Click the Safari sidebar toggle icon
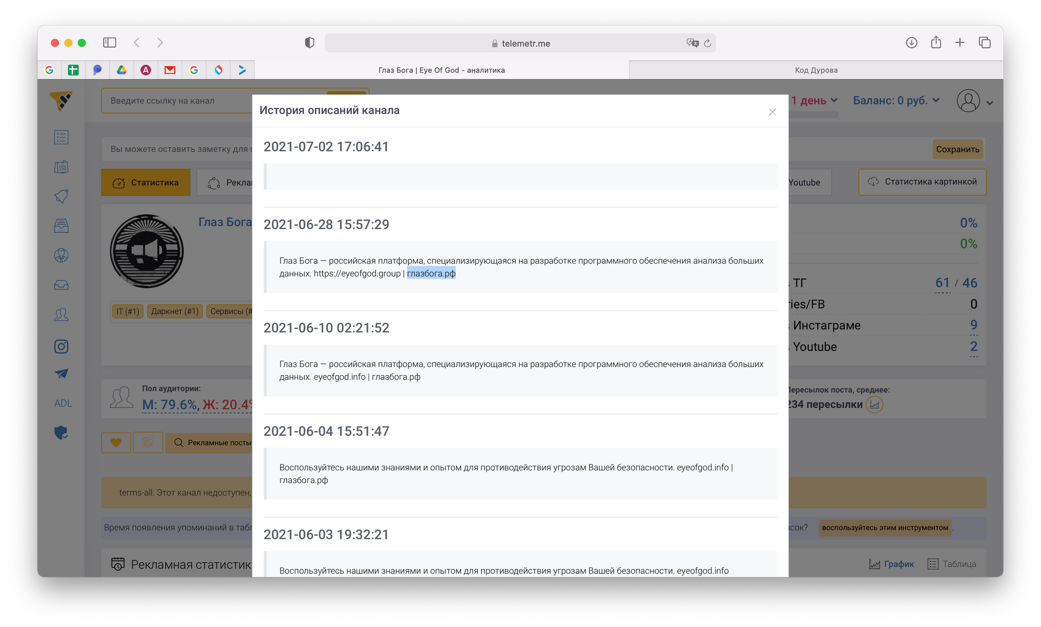Viewport: 1041px width, 627px height. tap(109, 43)
